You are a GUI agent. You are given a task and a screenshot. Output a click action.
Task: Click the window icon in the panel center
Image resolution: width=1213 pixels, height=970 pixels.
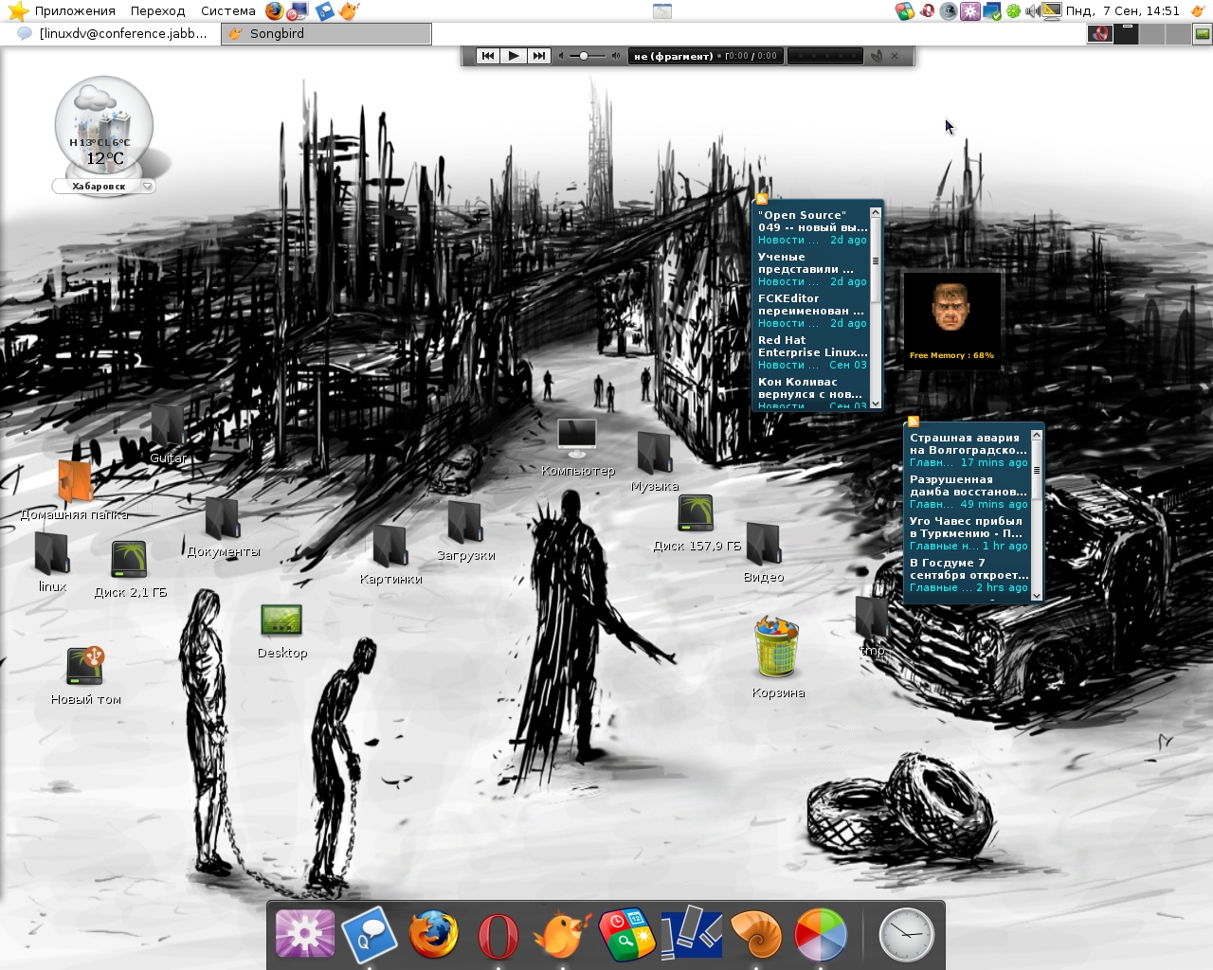[x=662, y=11]
